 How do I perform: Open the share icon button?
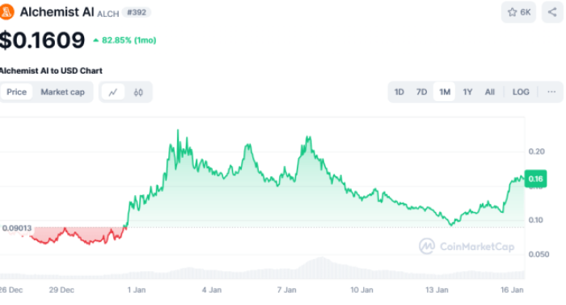coord(552,12)
